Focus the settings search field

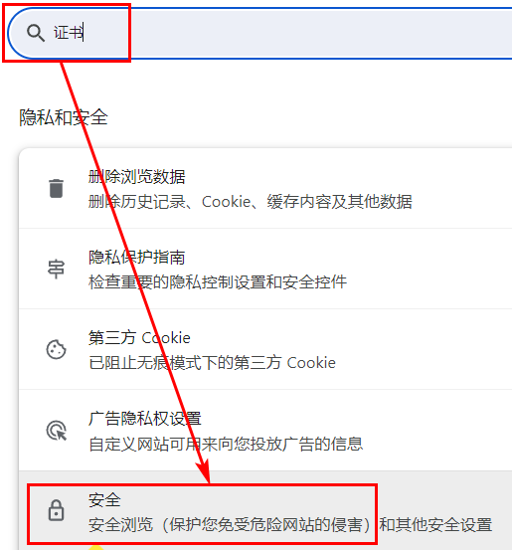[259, 34]
